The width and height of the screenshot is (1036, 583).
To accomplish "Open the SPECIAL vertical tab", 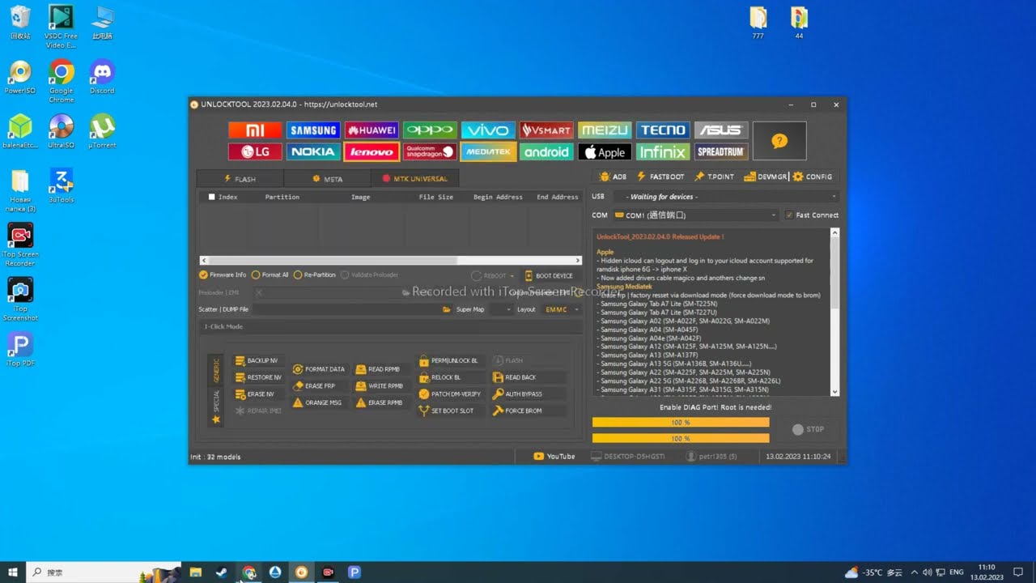I will [216, 407].
